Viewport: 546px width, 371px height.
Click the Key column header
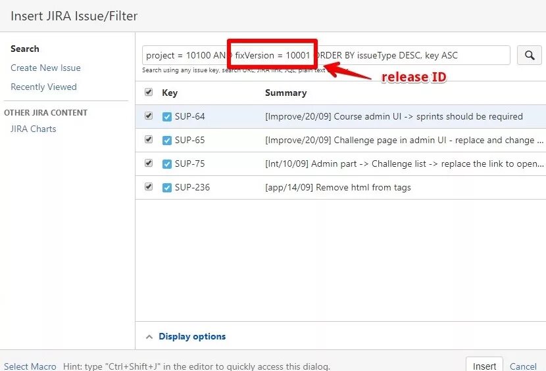170,93
